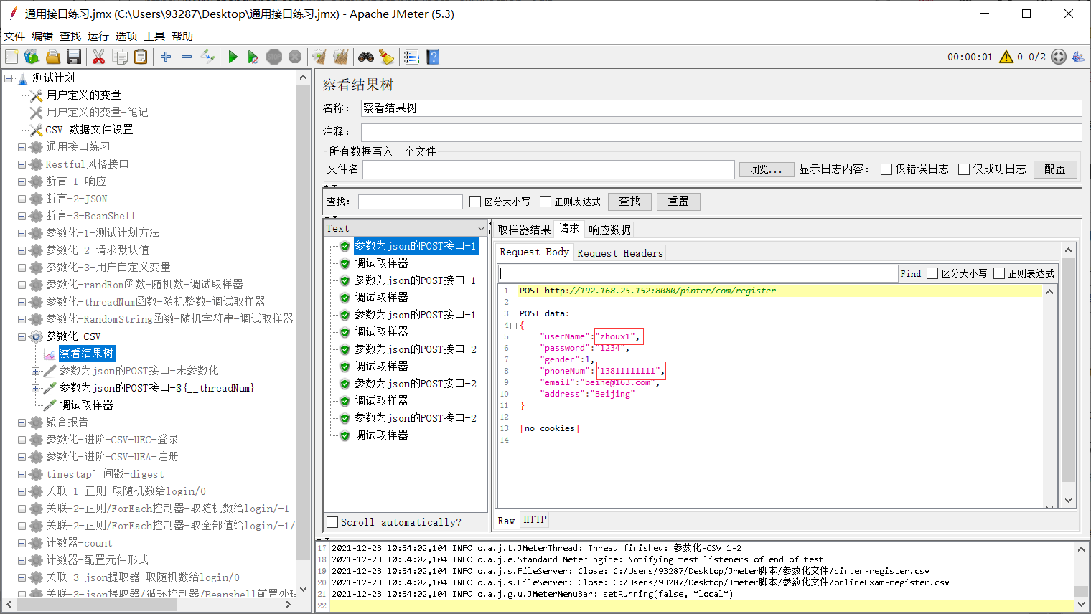Click the 查找 search button
This screenshot has width=1091, height=614.
pos(629,202)
